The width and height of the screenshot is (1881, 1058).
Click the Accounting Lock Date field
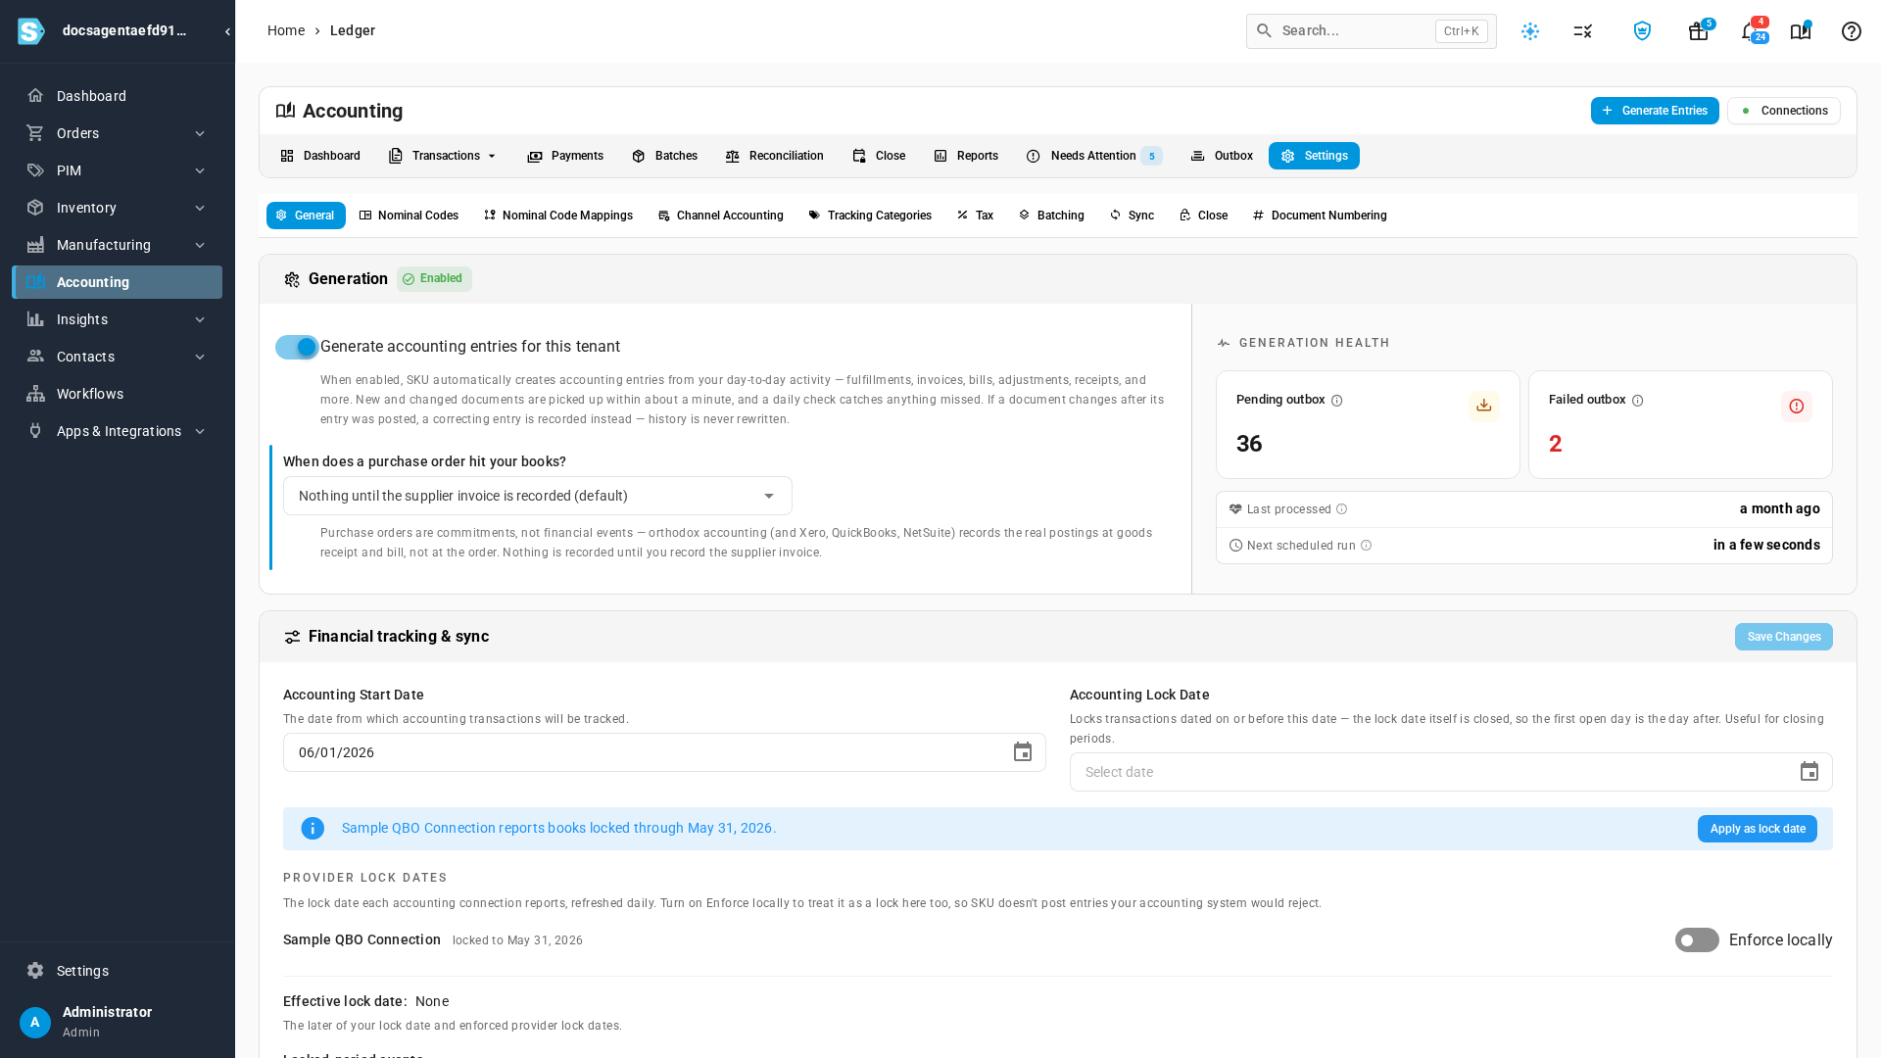(x=1451, y=772)
